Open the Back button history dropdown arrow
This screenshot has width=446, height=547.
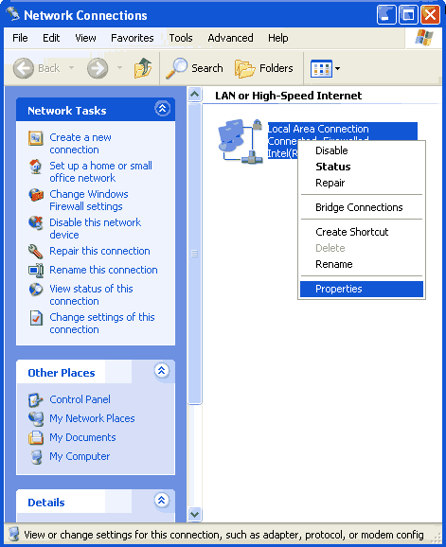pos(72,68)
